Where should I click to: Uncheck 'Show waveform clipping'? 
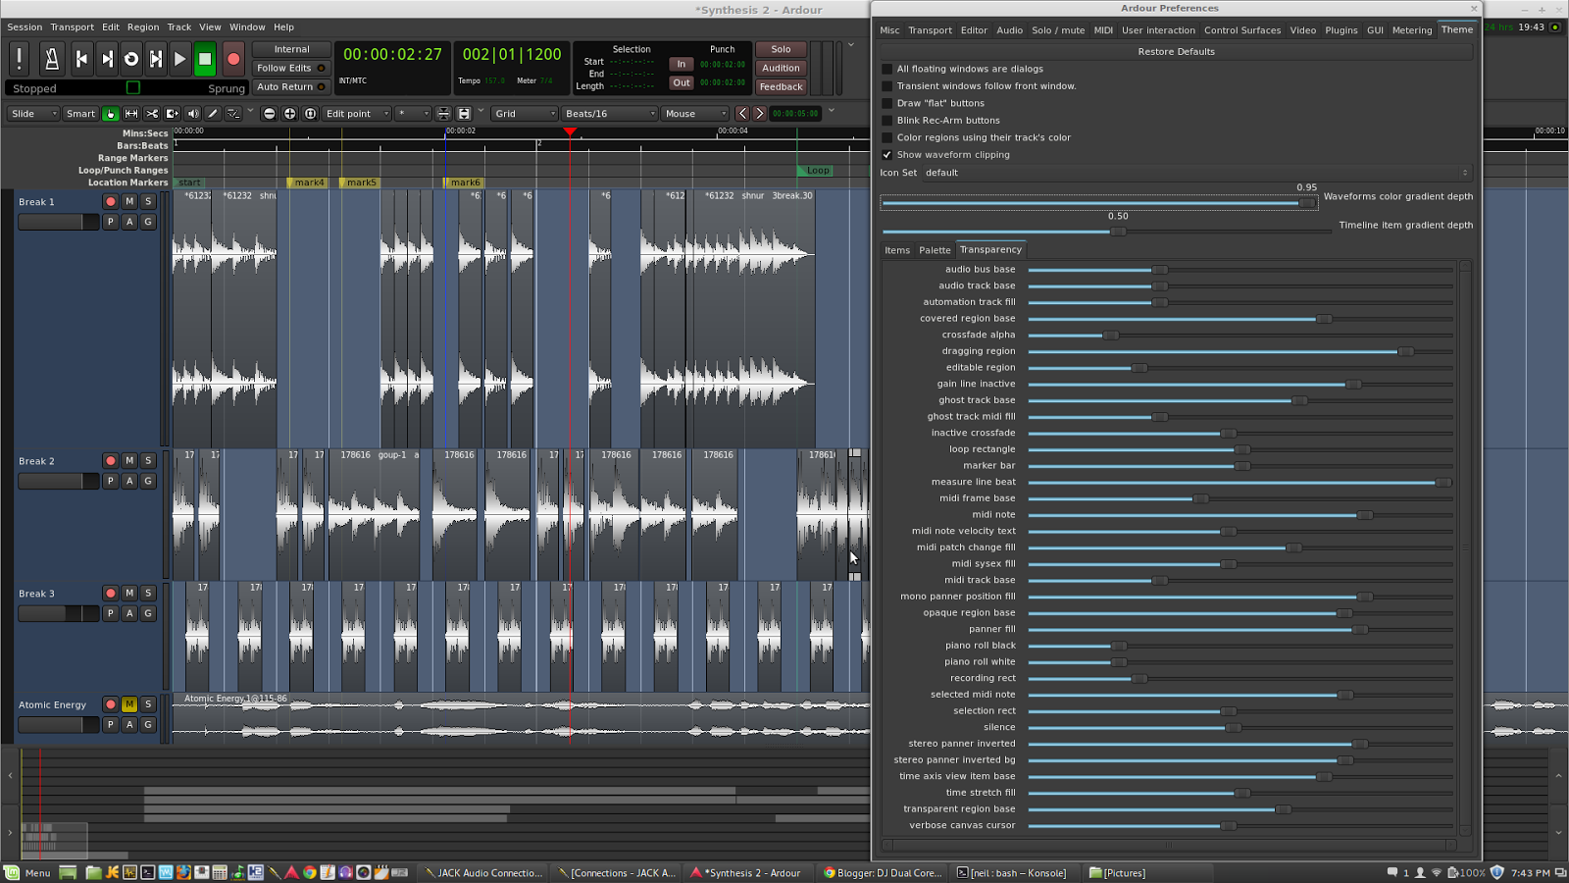tap(887, 155)
